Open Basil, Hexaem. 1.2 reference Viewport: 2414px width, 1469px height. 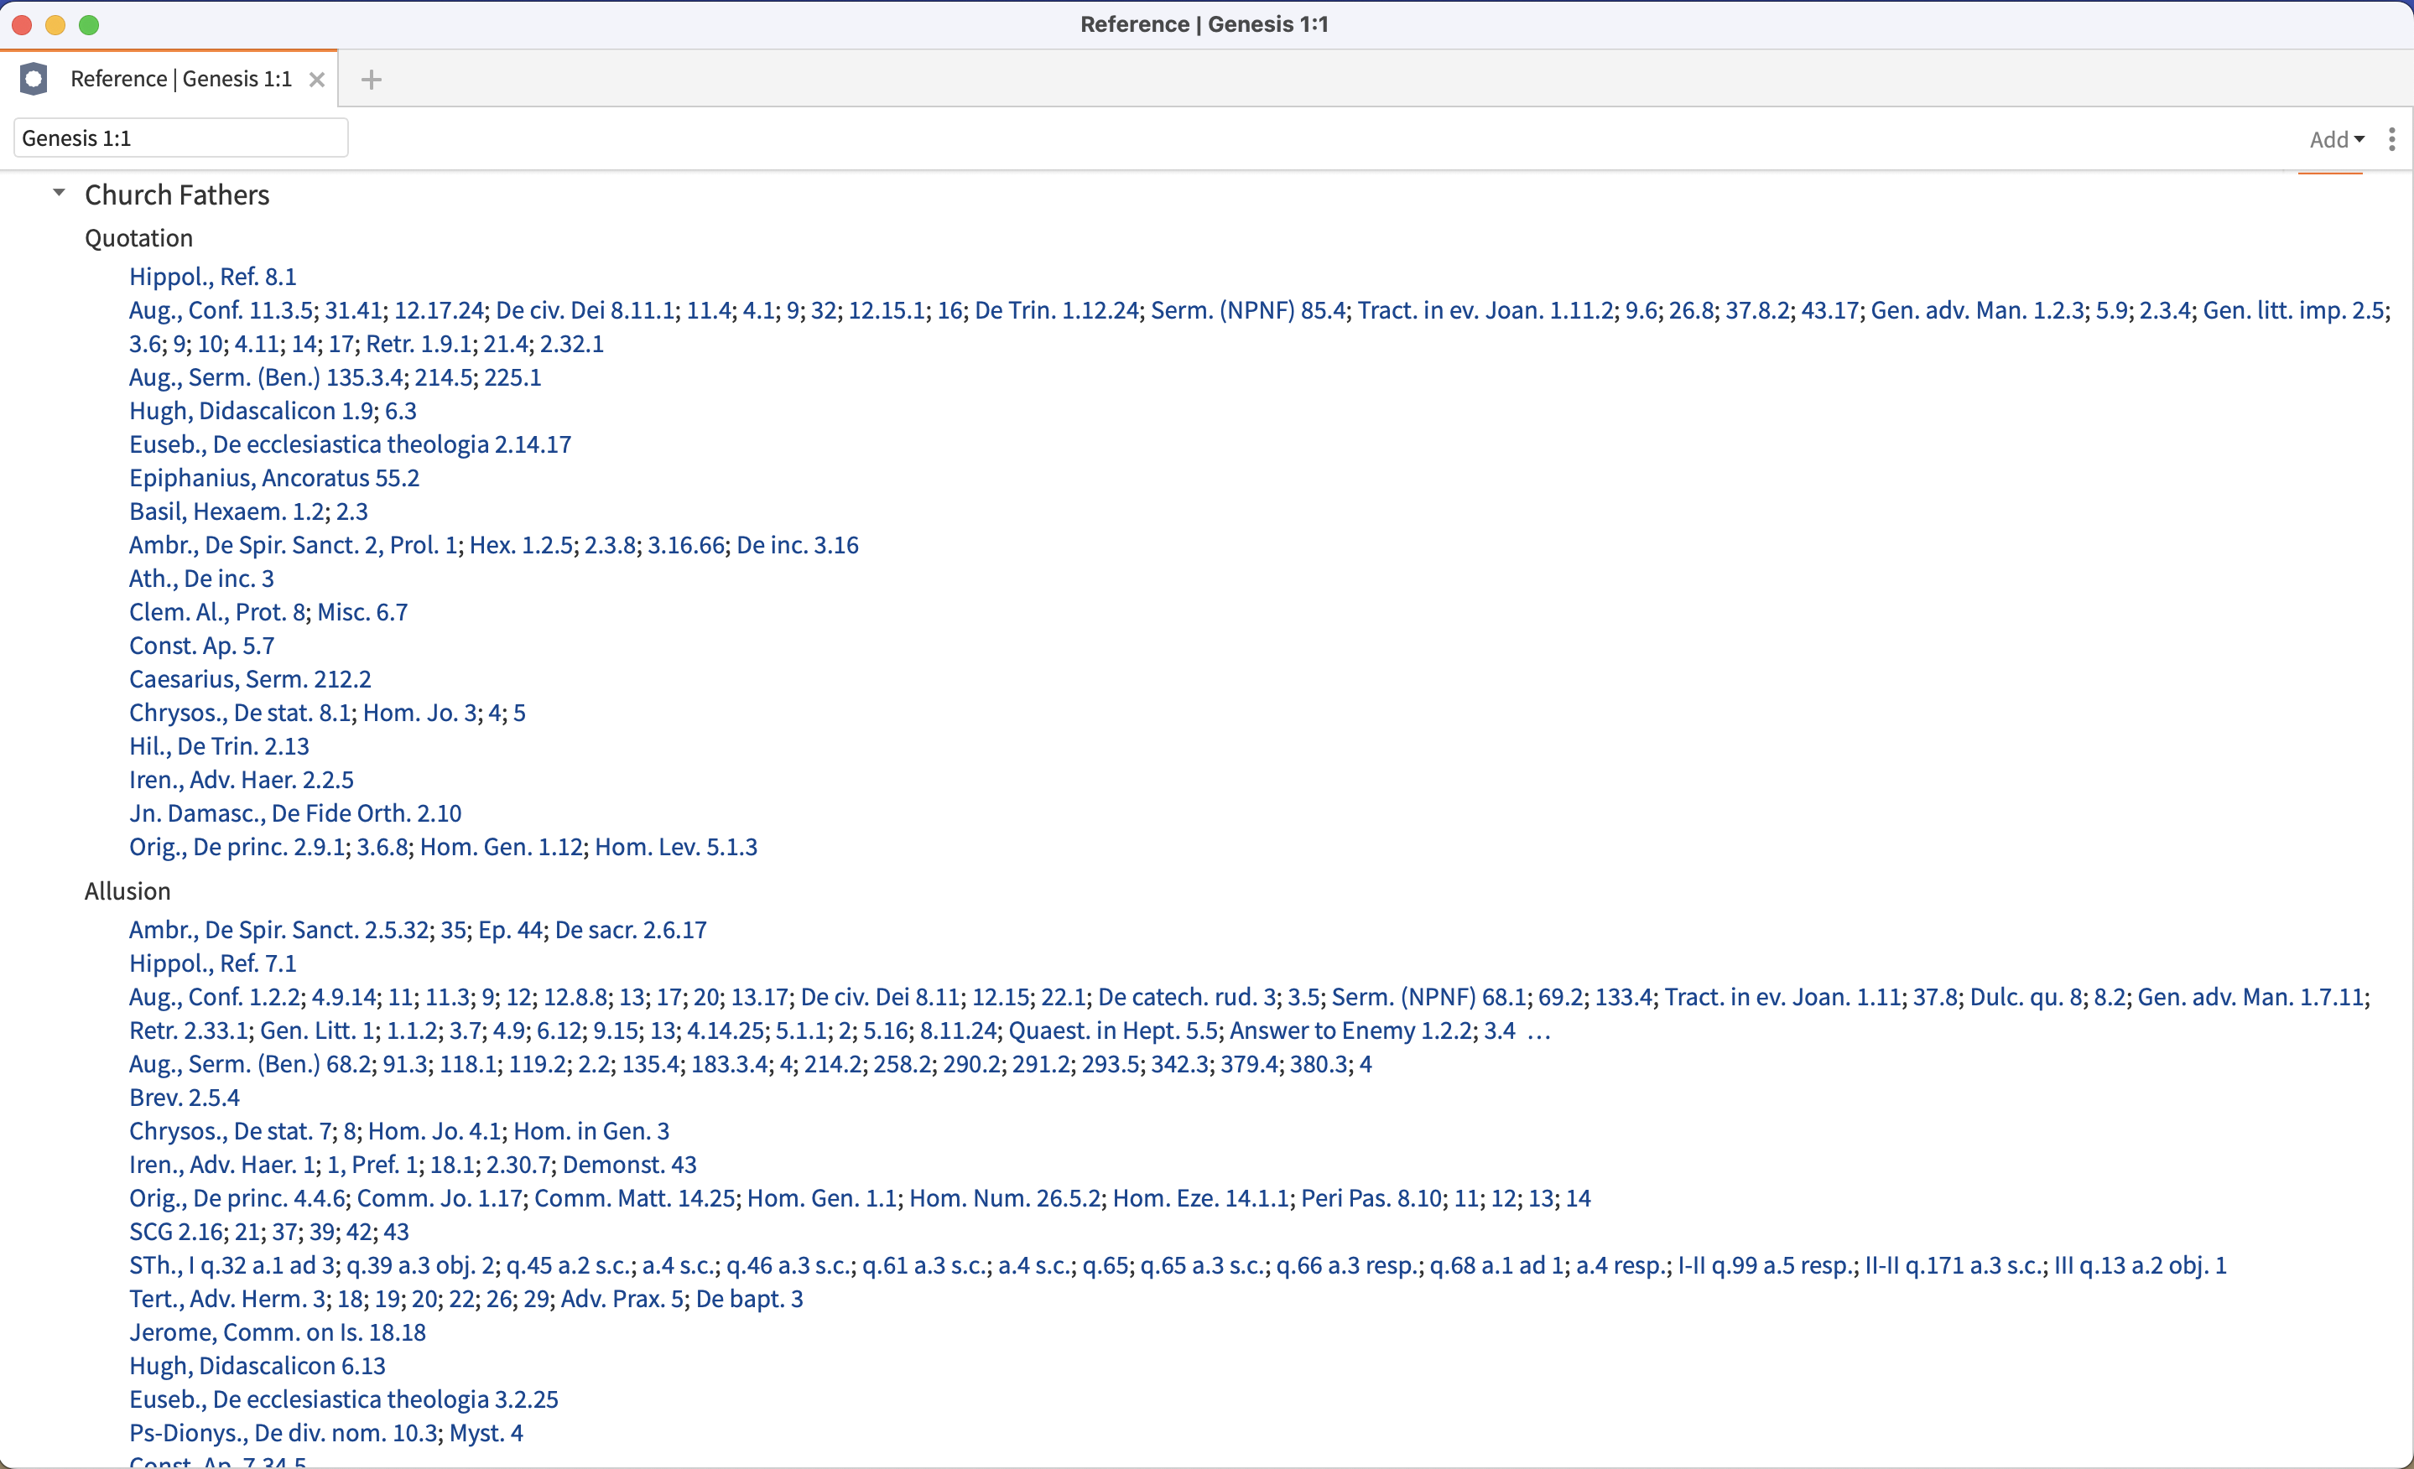[226, 511]
